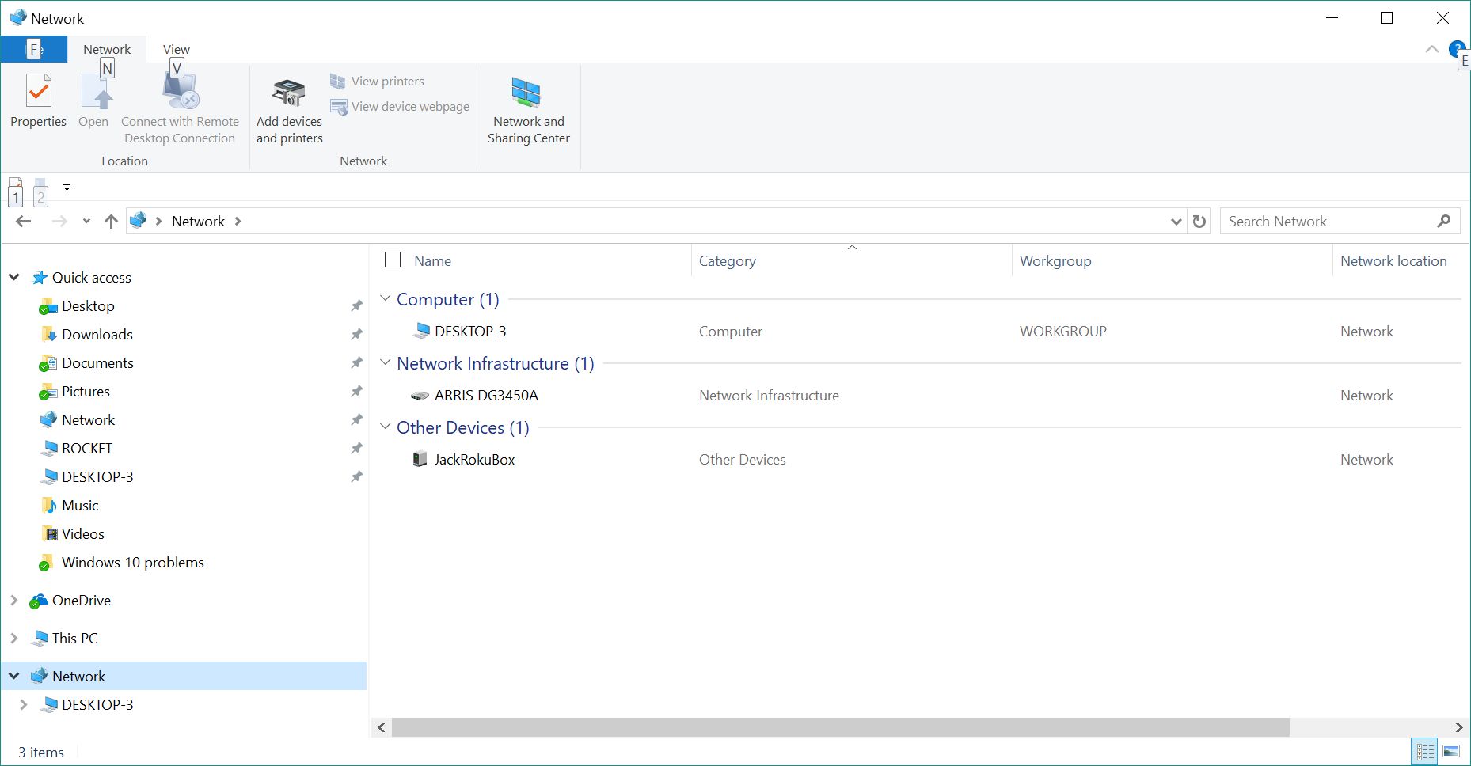Click OneDrive cloud icon in sidebar

click(38, 601)
